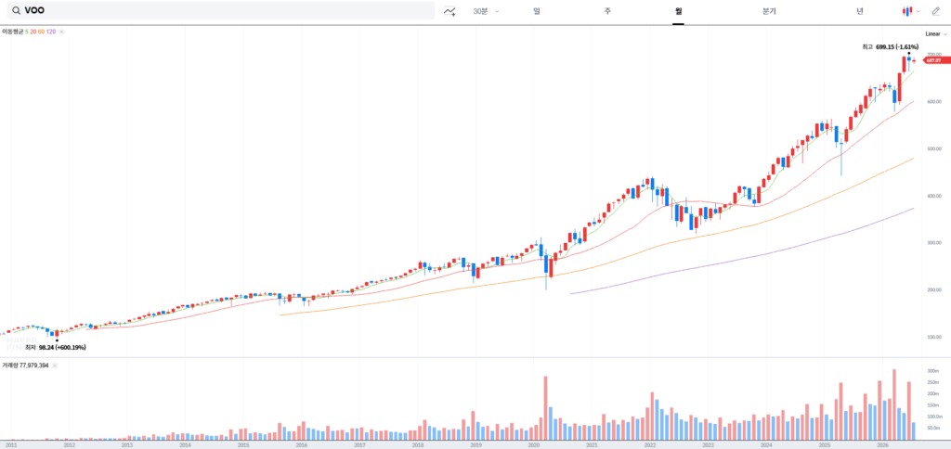Click the 2011 label on time axis

11,444
